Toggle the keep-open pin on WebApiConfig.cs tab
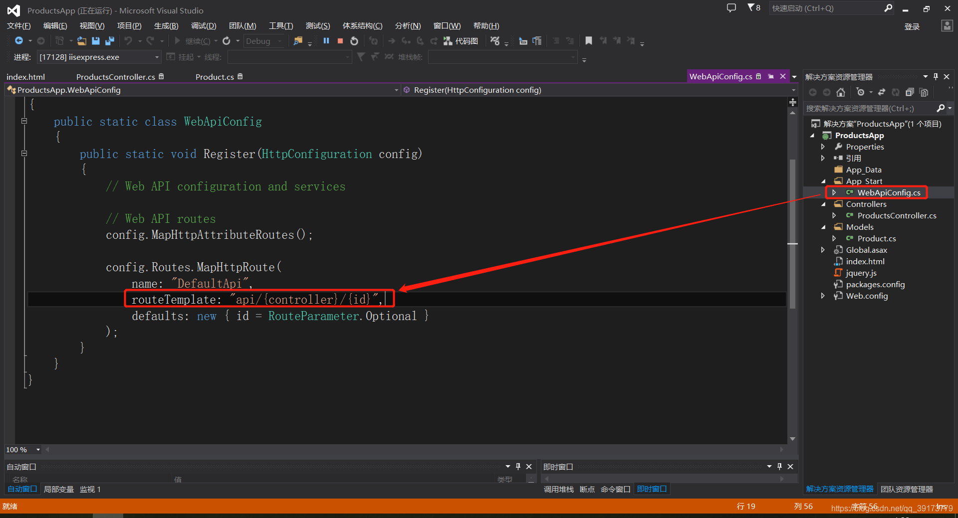Image resolution: width=958 pixels, height=518 pixels. tap(771, 76)
